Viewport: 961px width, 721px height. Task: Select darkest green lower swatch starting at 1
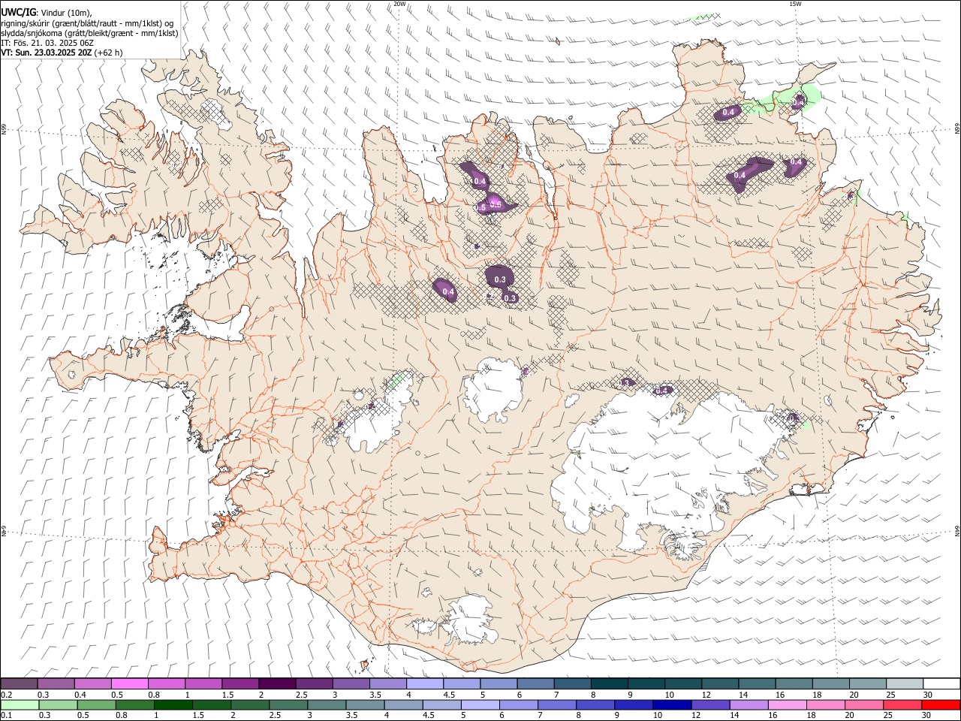173,705
